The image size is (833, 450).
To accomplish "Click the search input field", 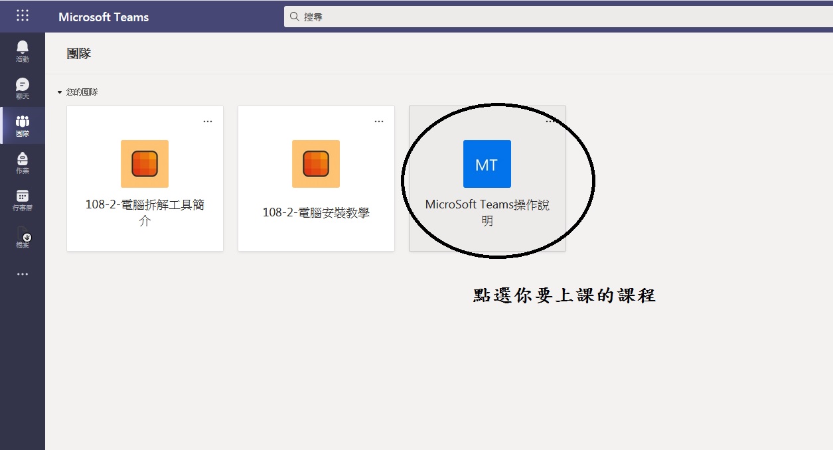I will pos(558,17).
